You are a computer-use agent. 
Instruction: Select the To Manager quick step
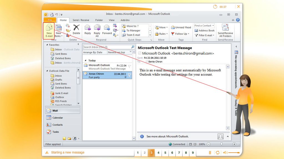[x=135, y=30]
